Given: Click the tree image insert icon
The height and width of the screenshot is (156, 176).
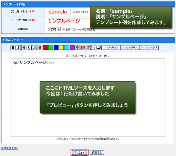Looking at the screenshot, I should coord(77,47).
